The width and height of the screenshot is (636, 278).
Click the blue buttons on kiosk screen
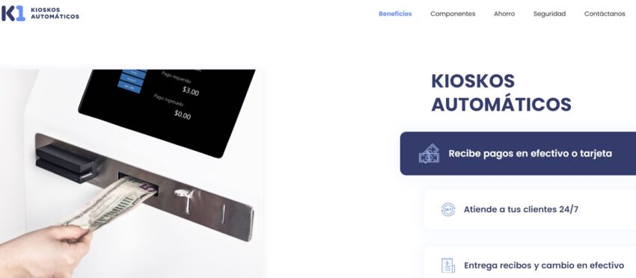[x=132, y=81]
